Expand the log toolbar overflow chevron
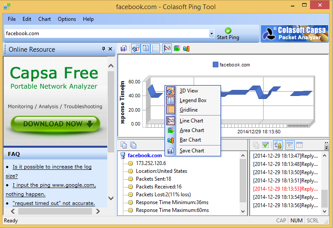The width and height of the screenshot is (333, 228). 326,145
